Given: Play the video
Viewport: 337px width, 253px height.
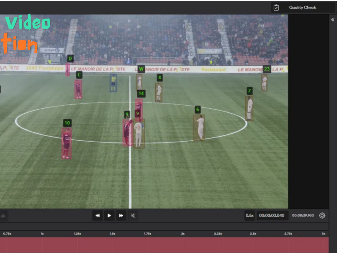Looking at the screenshot, I should (109, 215).
